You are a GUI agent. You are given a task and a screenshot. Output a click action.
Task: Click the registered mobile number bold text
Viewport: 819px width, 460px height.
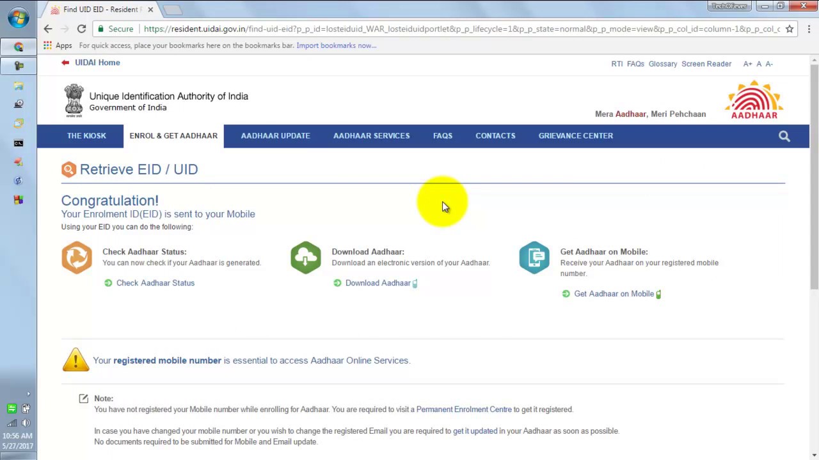[x=167, y=360]
